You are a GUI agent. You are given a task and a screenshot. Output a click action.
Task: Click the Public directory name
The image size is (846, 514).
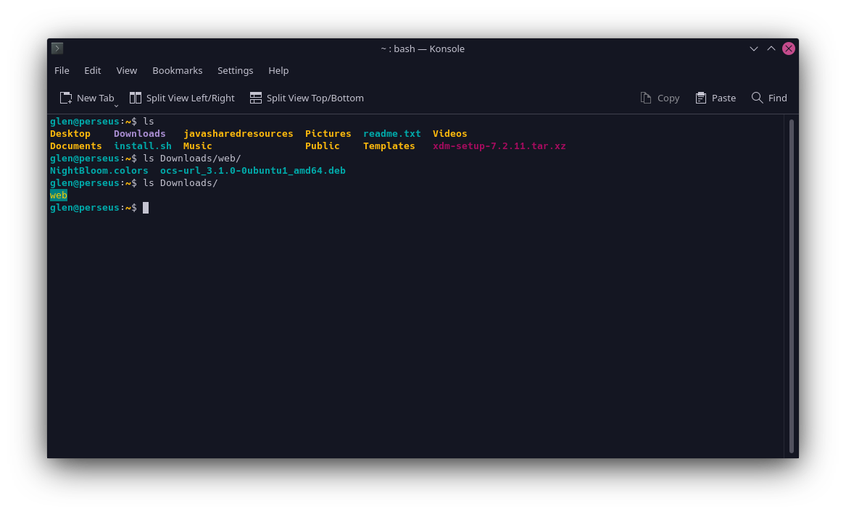click(x=323, y=146)
